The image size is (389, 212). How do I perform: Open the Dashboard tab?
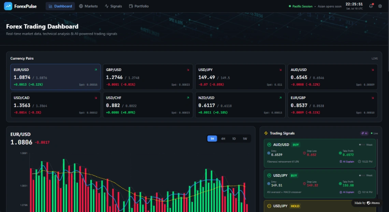(60, 6)
